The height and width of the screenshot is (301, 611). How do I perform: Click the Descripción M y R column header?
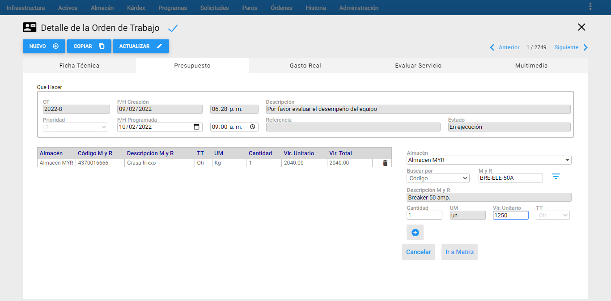150,153
